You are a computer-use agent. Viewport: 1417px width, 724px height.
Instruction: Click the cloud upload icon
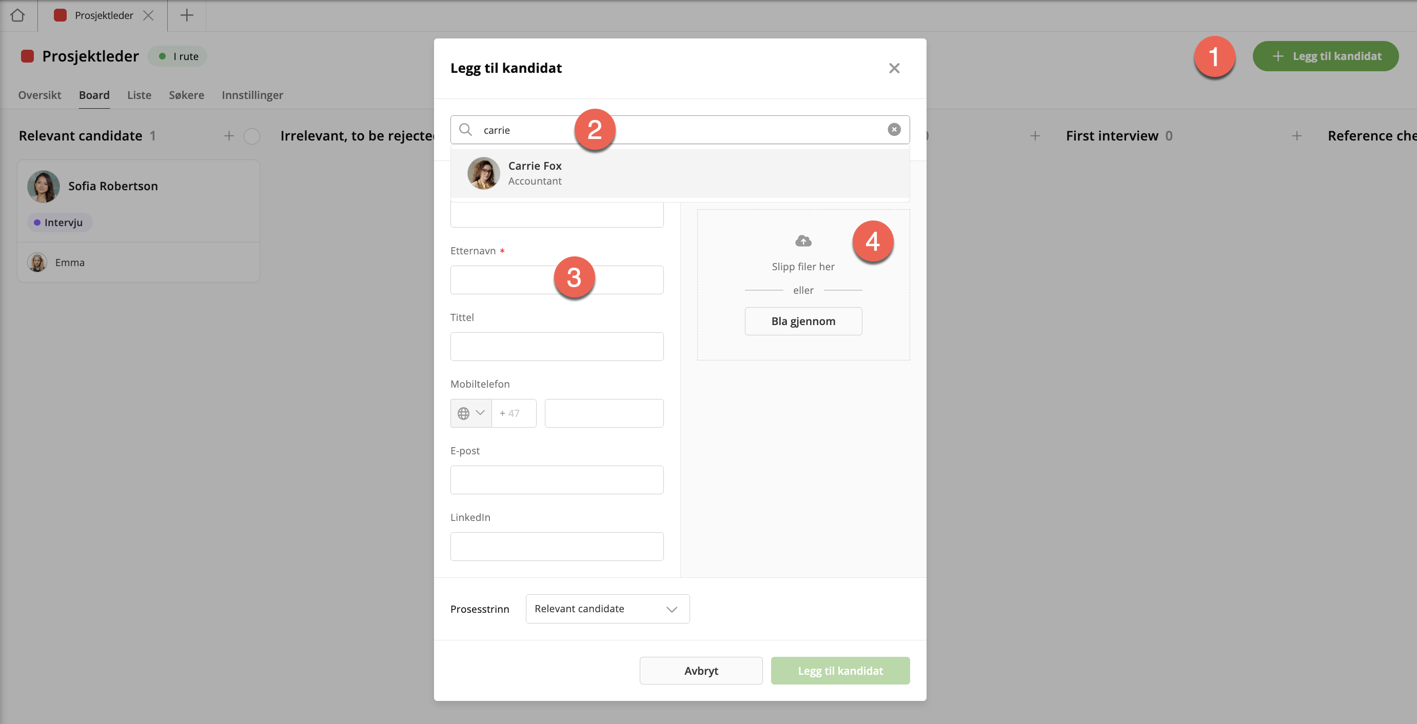(x=802, y=241)
